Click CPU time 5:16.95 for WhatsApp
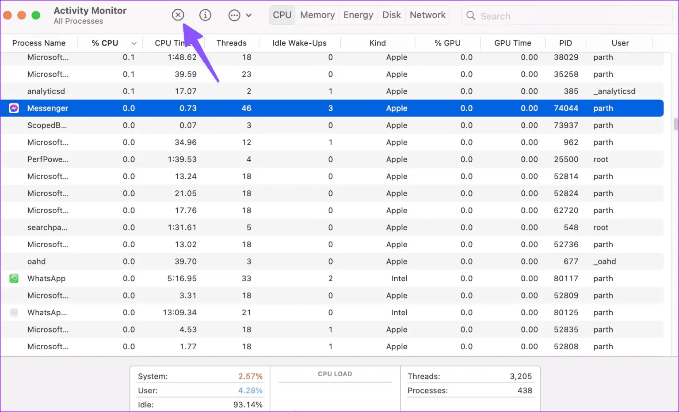This screenshot has height=412, width=679. (182, 279)
